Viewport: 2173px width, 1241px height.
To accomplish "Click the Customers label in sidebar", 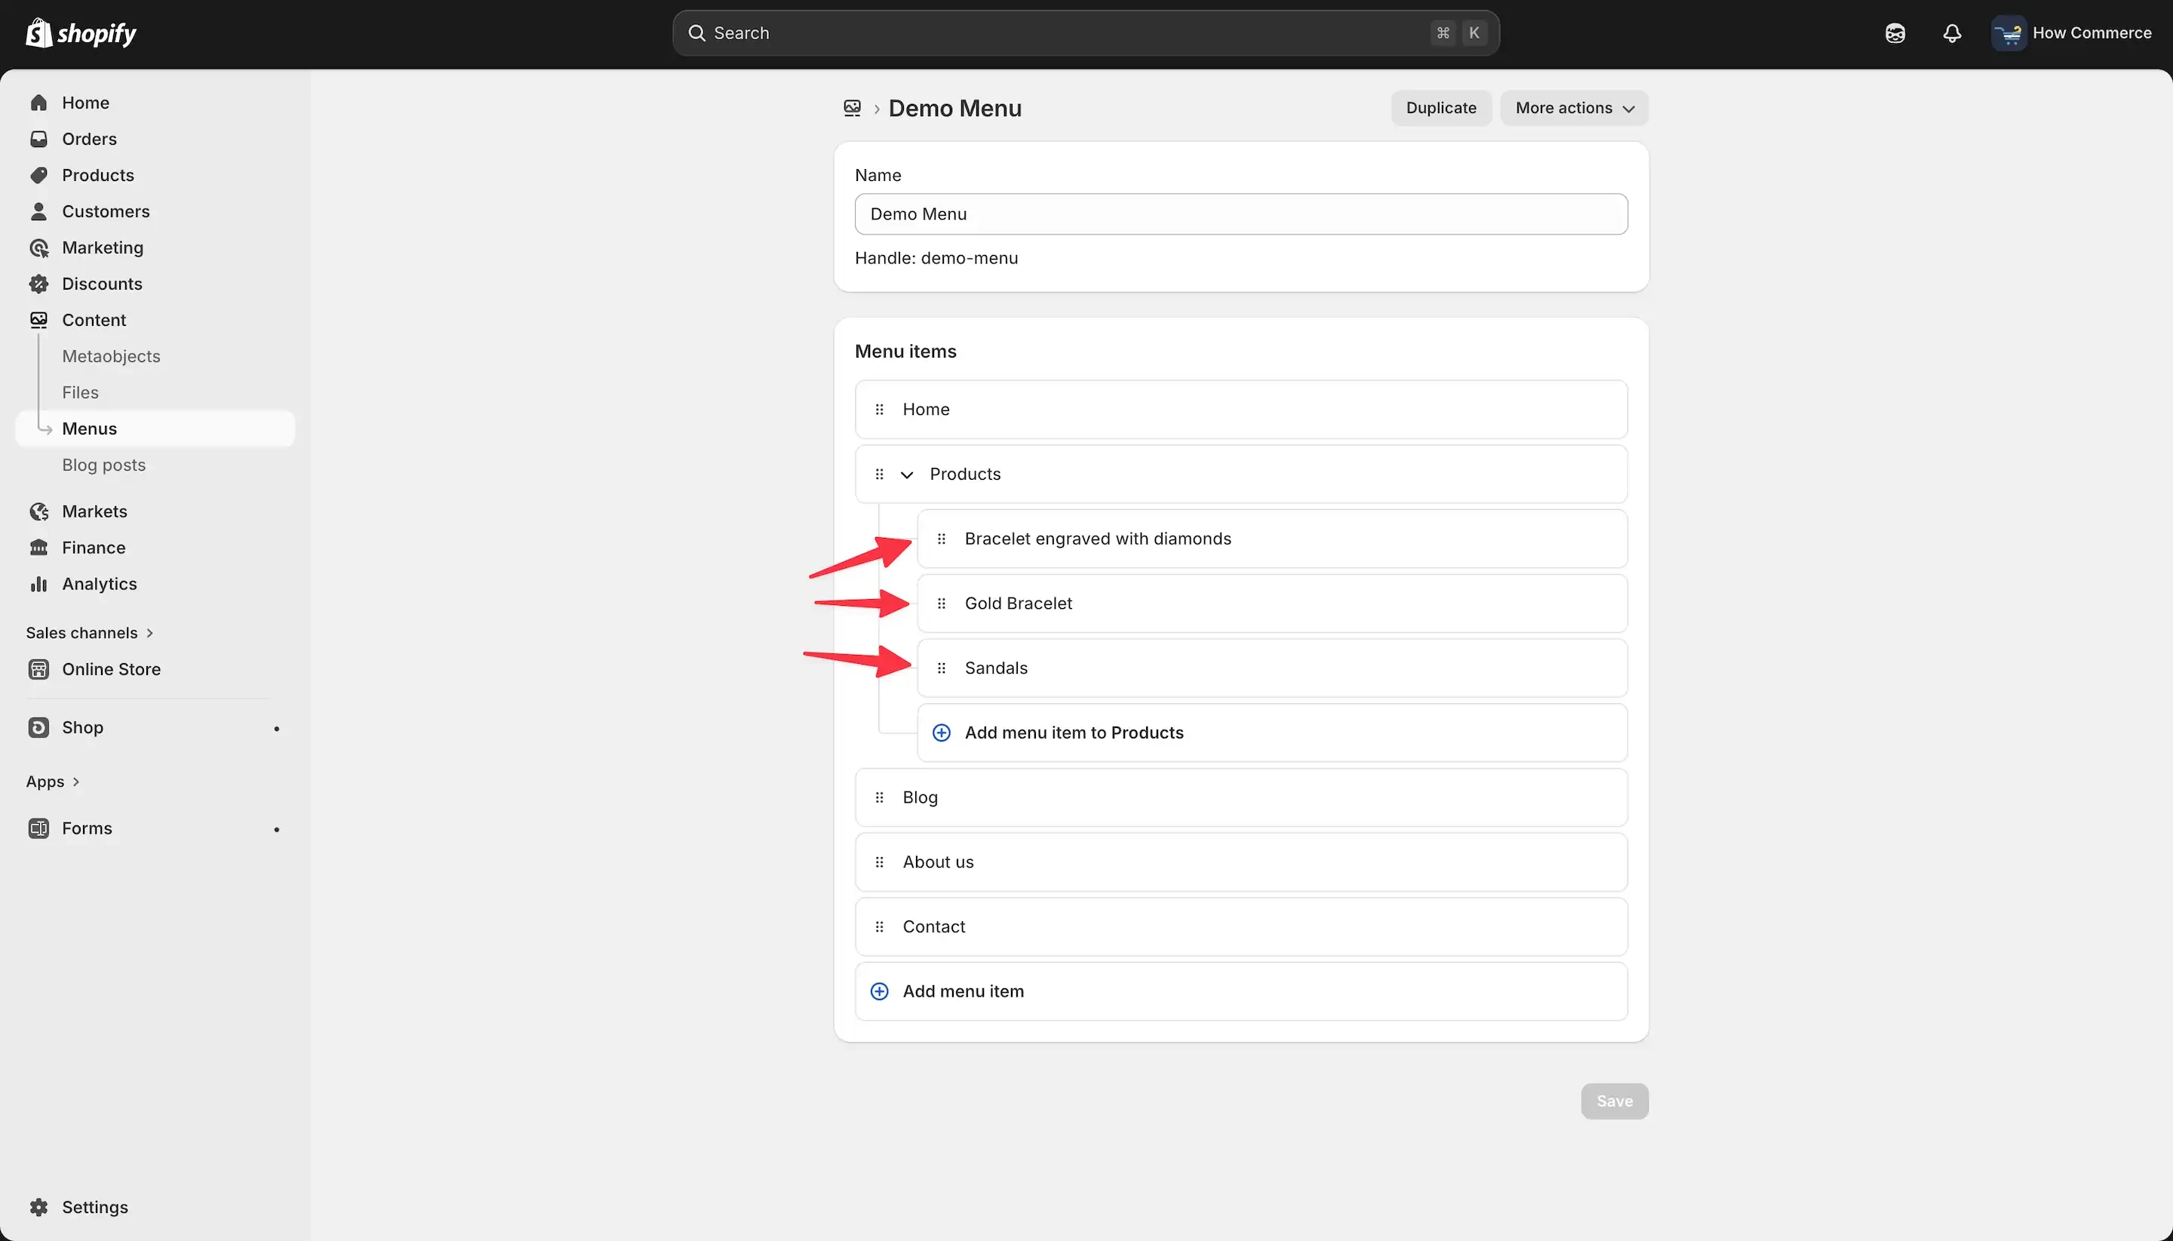I will click(106, 211).
